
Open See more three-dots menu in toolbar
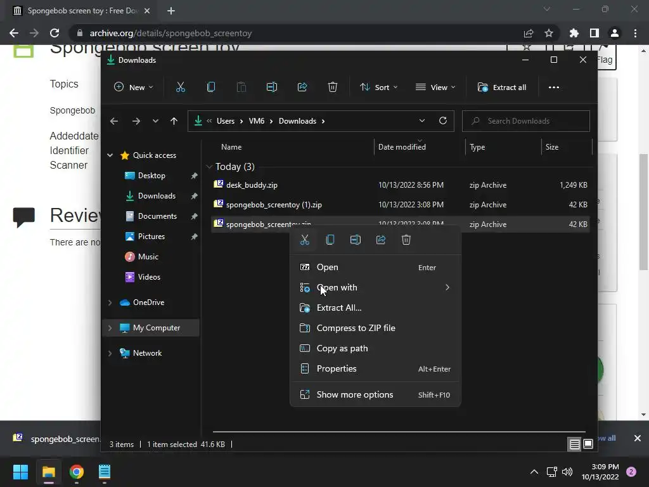554,88
